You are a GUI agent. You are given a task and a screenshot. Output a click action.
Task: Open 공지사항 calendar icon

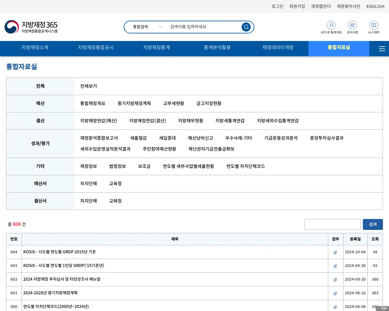pos(353,25)
